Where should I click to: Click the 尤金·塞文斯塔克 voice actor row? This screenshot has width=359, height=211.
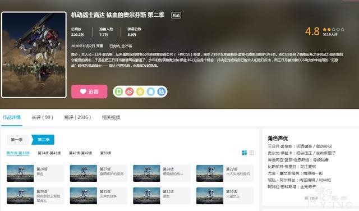(296, 173)
